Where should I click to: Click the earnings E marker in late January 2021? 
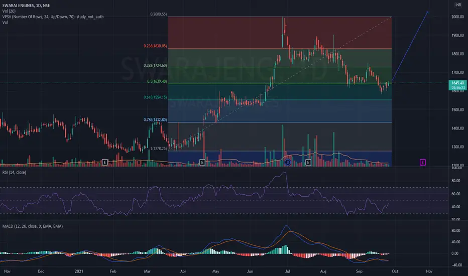(x=105, y=162)
